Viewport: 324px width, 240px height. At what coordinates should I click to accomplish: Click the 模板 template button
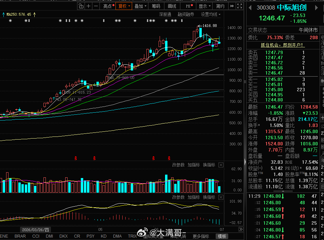click(222, 236)
